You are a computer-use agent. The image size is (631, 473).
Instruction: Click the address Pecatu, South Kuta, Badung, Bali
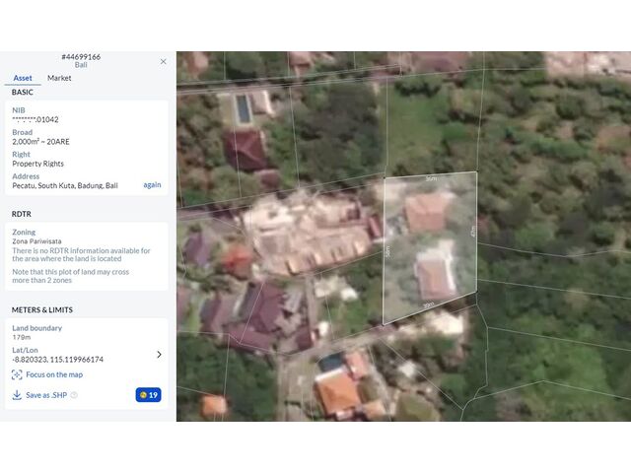tap(65, 185)
